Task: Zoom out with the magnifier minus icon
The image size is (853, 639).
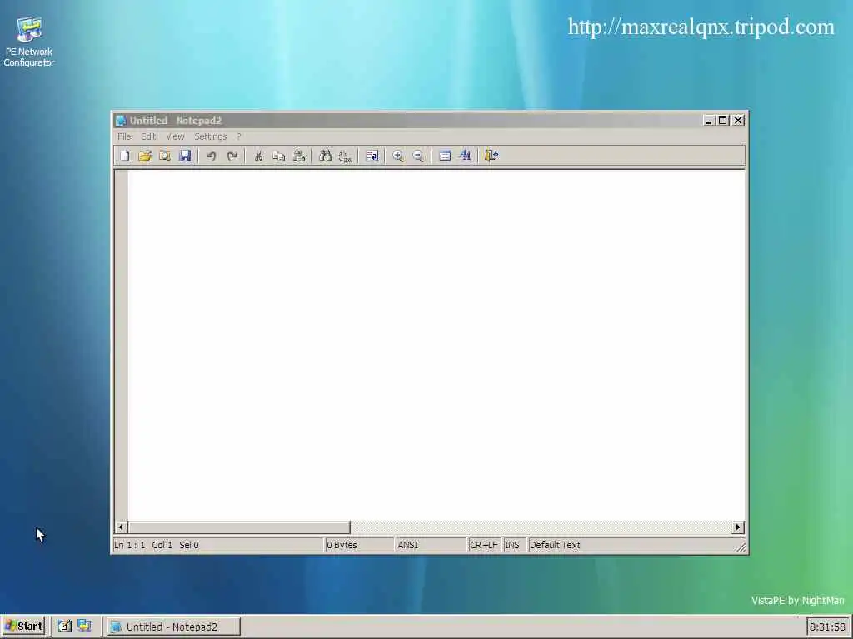Action: click(x=418, y=156)
